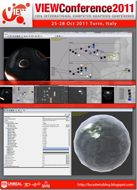Screen dimensions: 137x190
Task: Click the UDK Unreal Development Kit logo
Action: tap(11, 185)
